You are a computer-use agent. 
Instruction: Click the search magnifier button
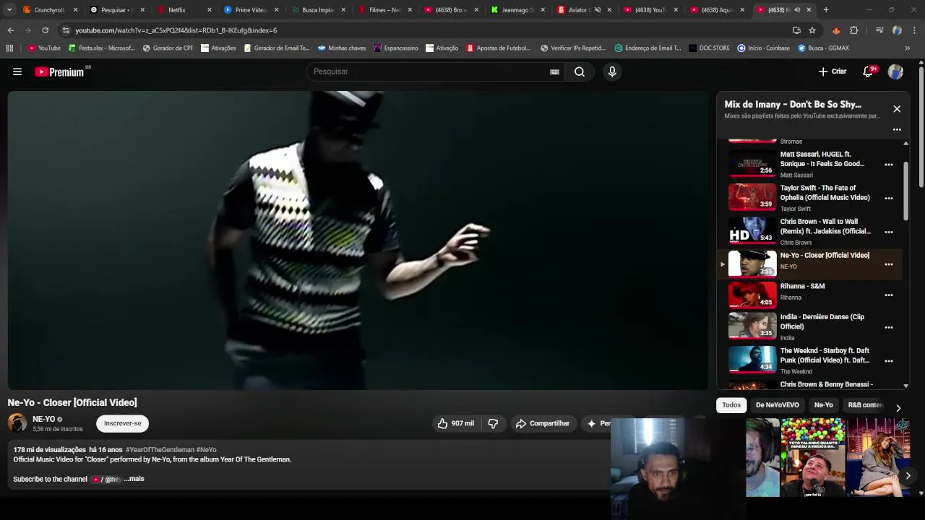[x=580, y=71]
